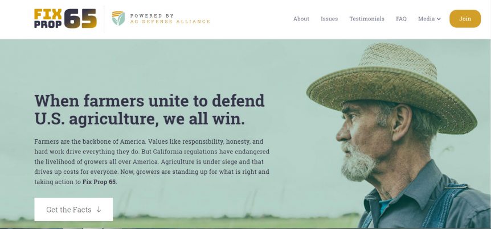Click the Get the Facts button
This screenshot has width=491, height=229.
[73, 209]
